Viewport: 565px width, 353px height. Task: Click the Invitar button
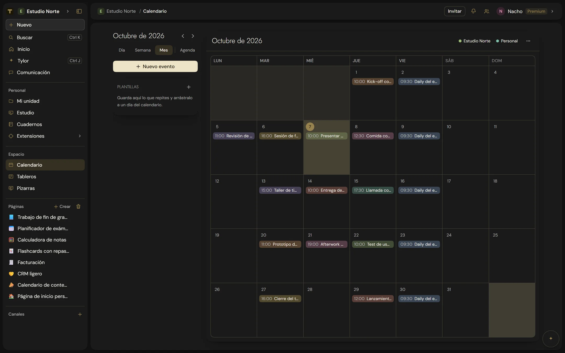click(455, 11)
